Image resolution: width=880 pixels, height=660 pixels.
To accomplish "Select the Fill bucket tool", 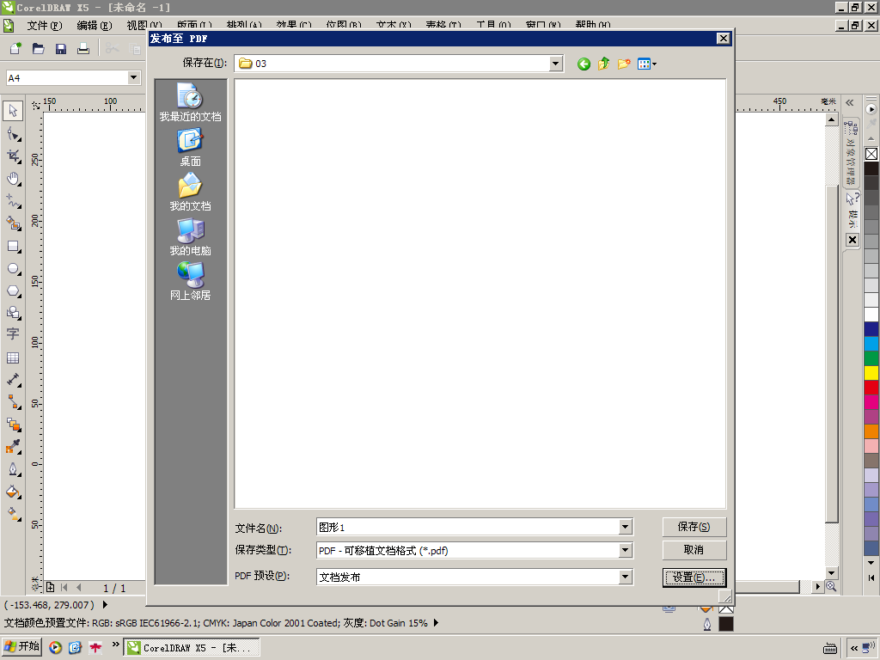I will click(13, 492).
